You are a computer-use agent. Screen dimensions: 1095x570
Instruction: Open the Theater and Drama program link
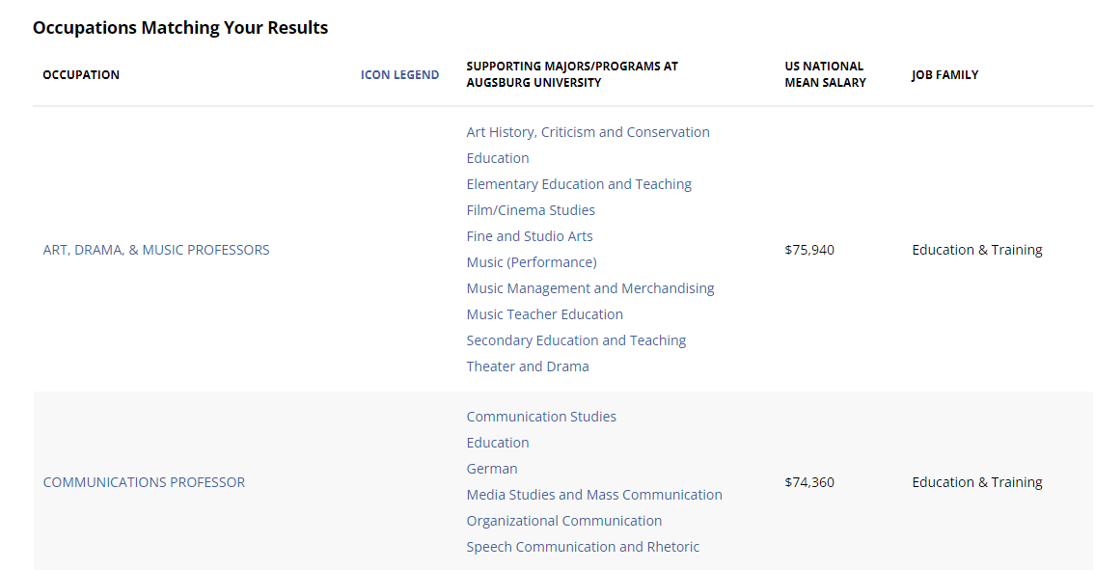pos(528,366)
